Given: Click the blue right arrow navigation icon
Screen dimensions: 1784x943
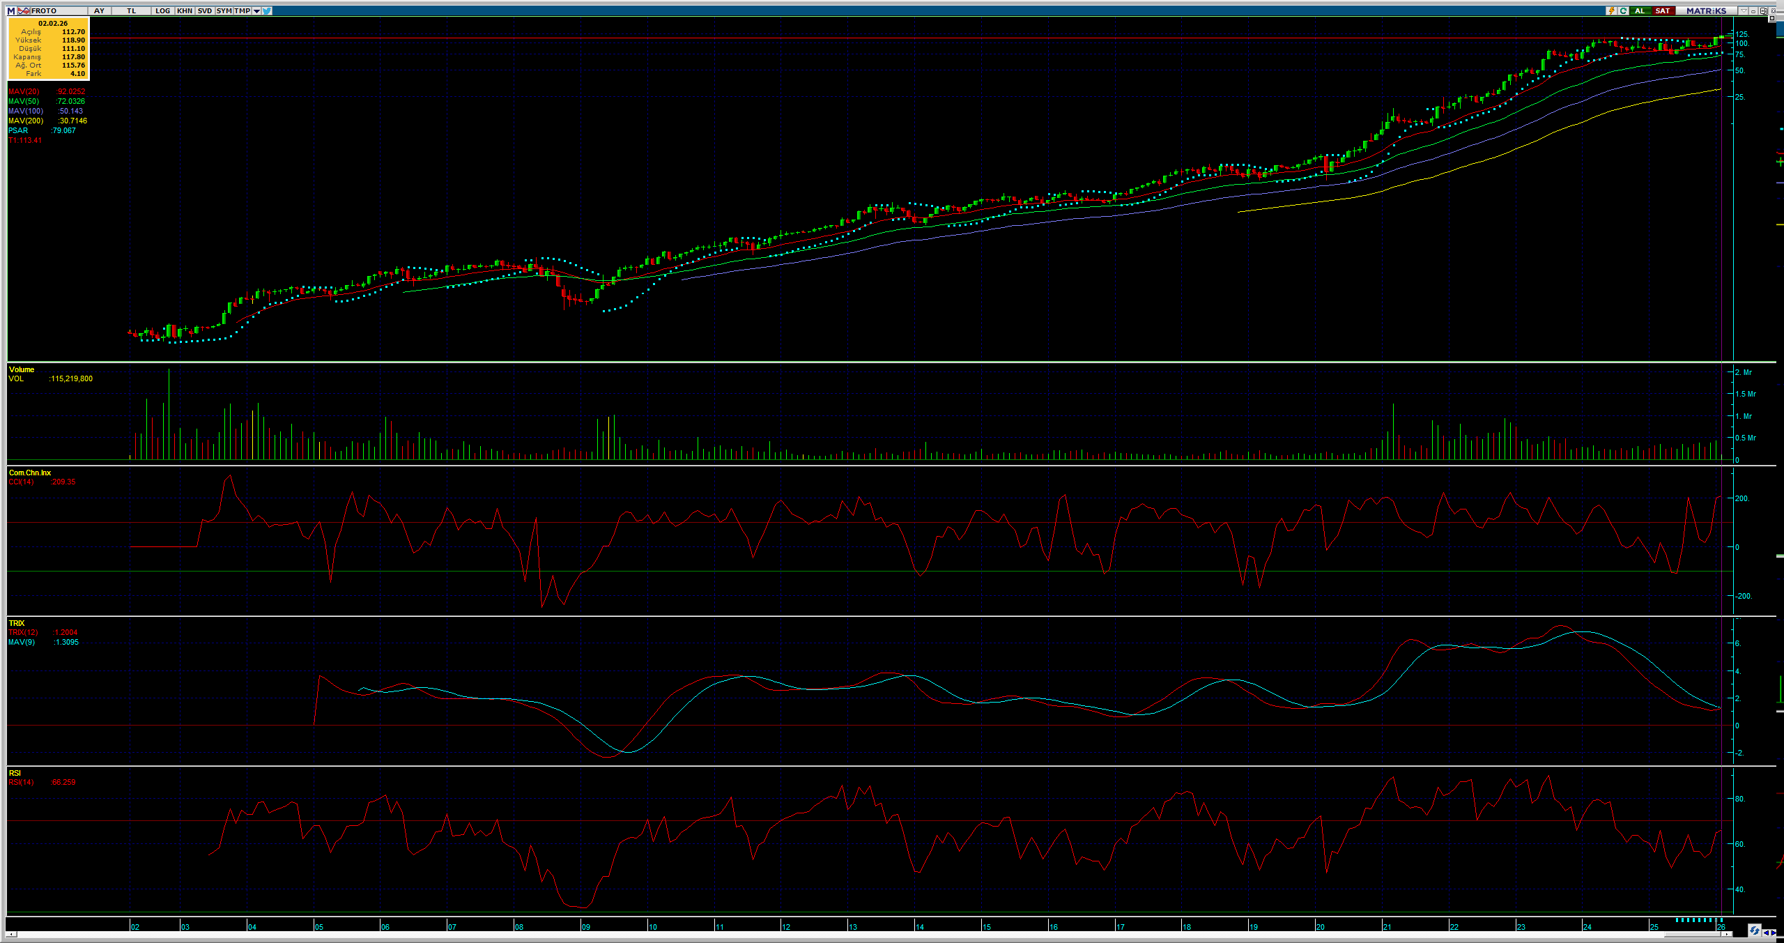Looking at the screenshot, I should [1774, 933].
